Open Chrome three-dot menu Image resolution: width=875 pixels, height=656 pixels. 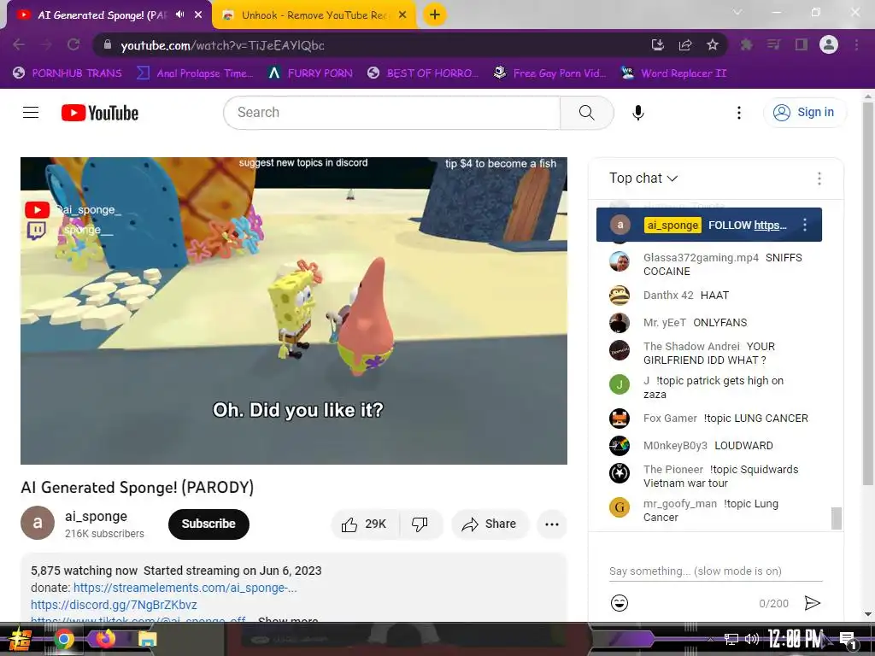tap(856, 44)
